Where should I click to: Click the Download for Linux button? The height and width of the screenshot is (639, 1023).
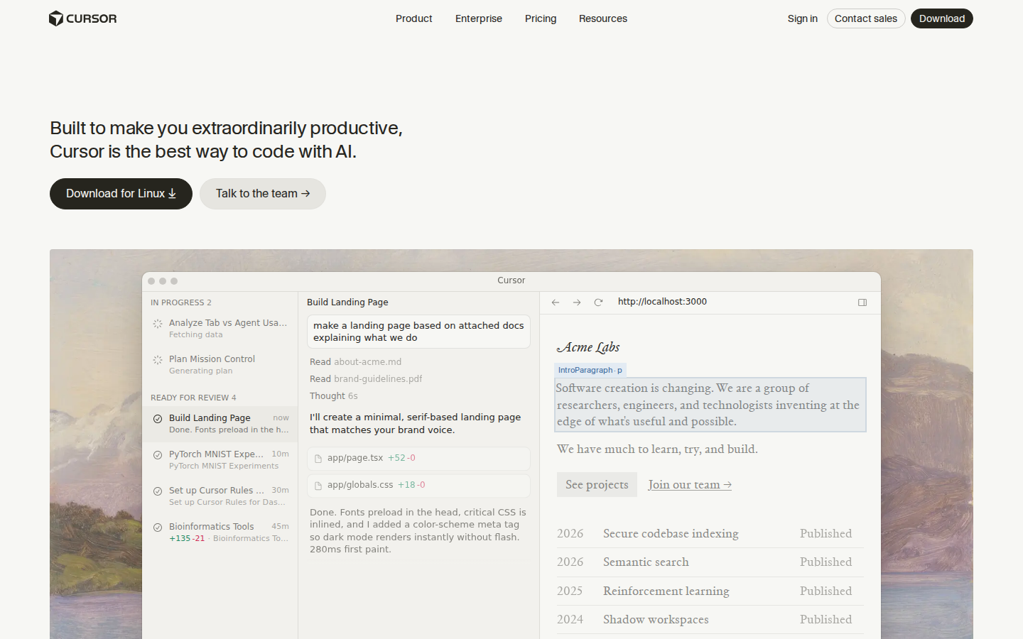121,193
